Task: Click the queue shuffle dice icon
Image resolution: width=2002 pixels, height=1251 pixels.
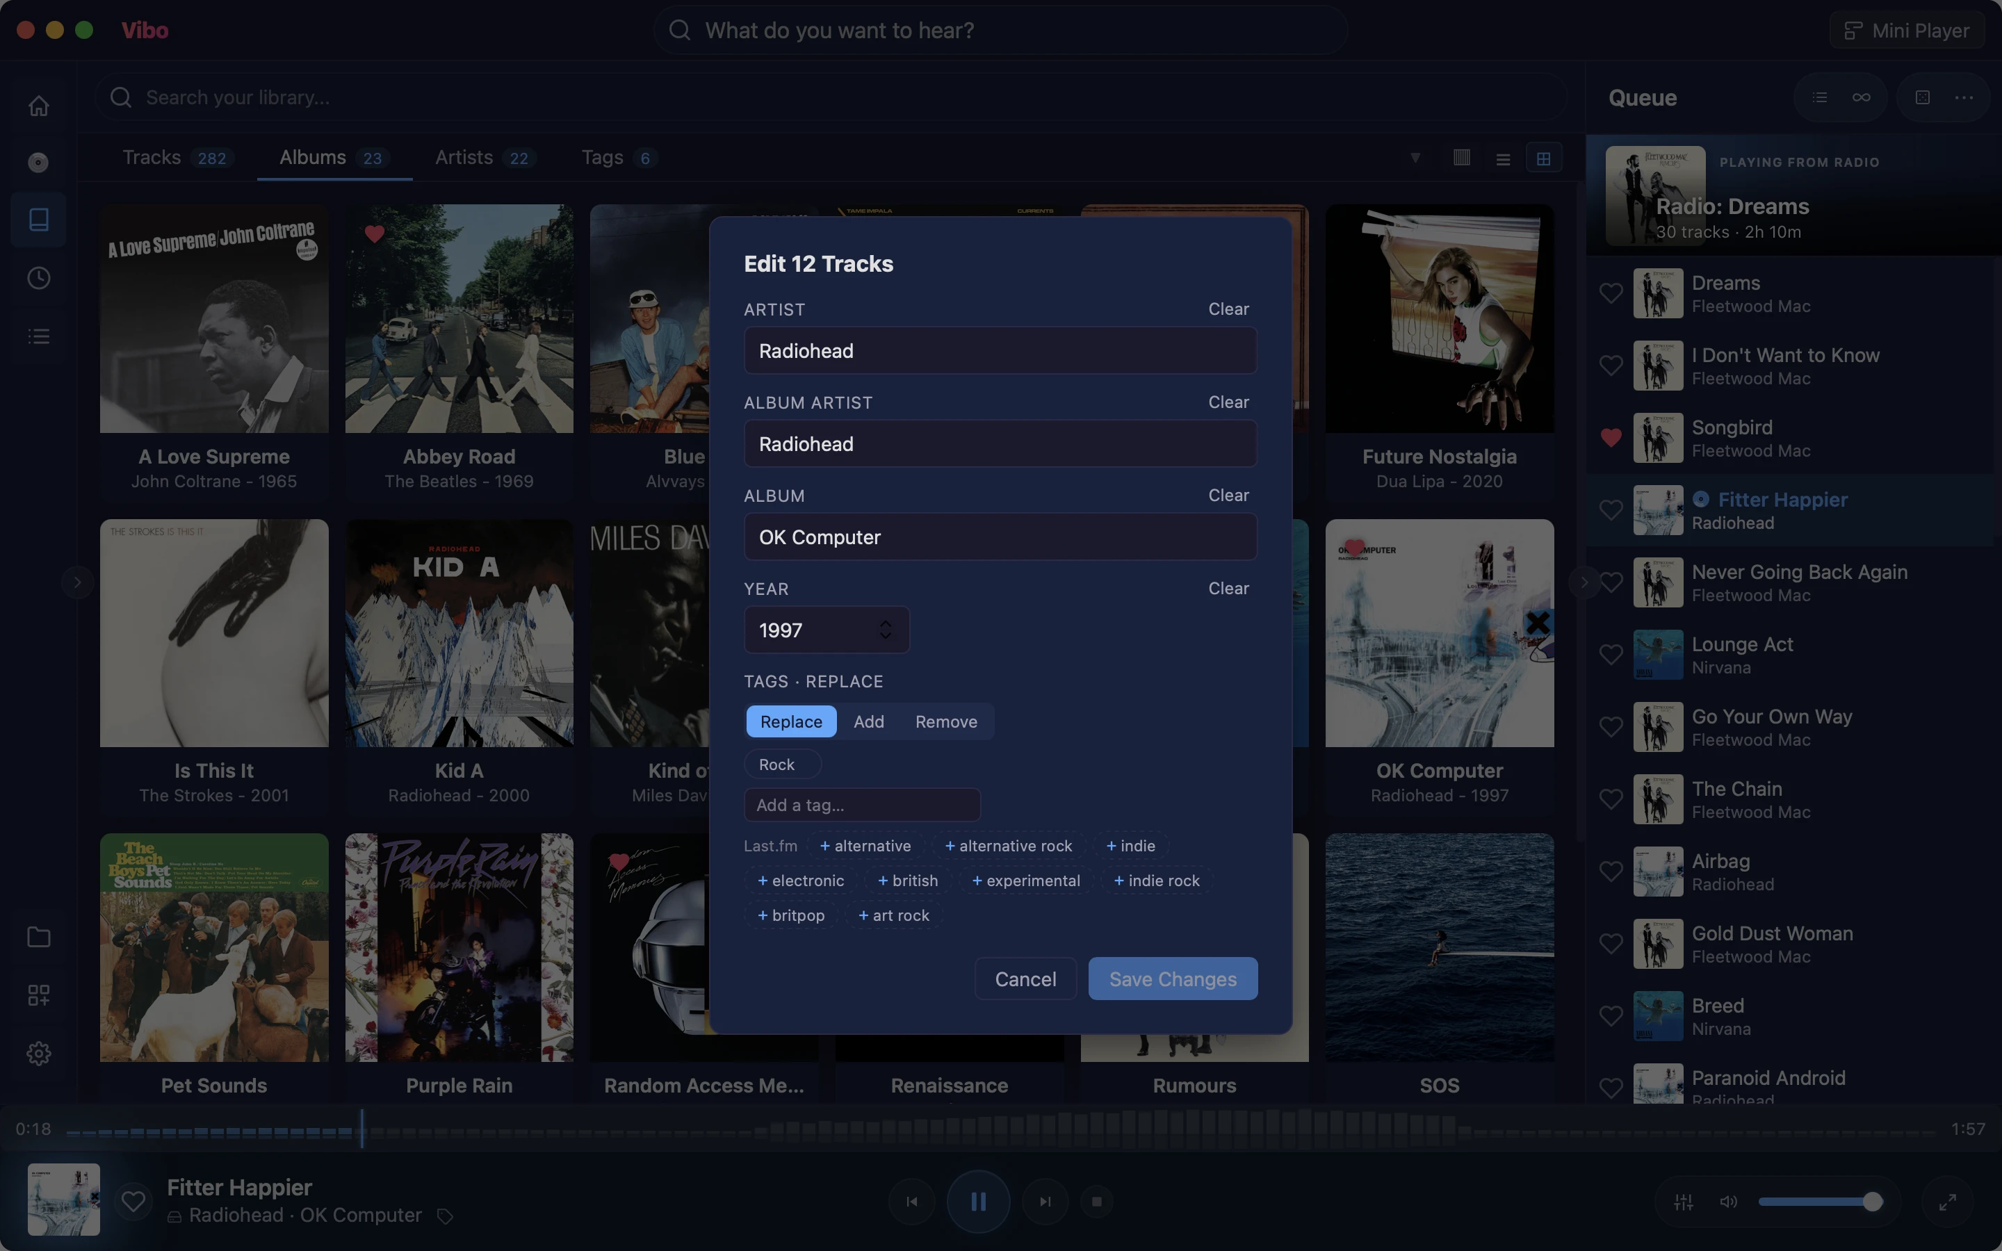Action: (x=1923, y=97)
